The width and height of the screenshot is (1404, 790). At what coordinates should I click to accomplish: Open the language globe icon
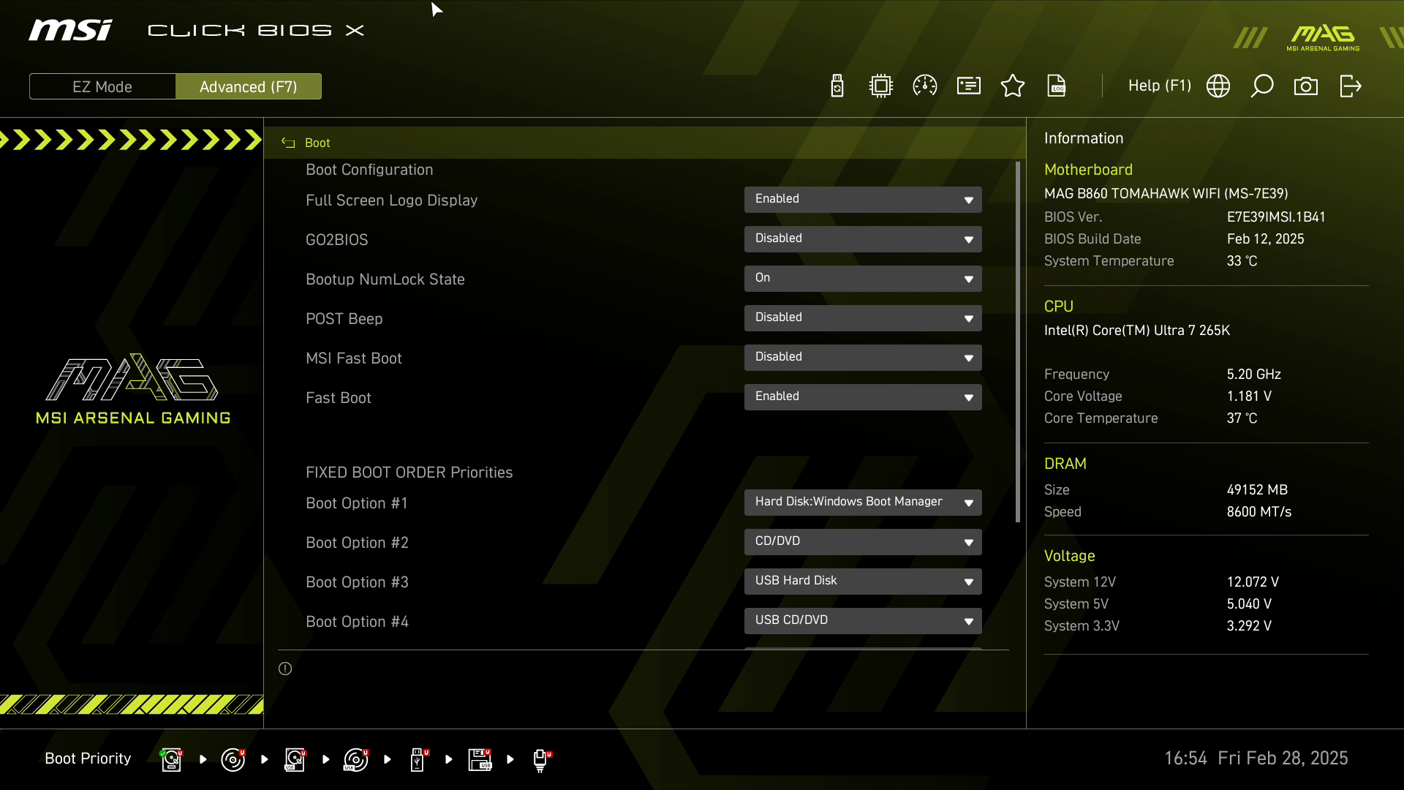(x=1218, y=86)
